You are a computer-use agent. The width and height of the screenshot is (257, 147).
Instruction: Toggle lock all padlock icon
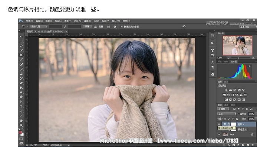coord(237,119)
